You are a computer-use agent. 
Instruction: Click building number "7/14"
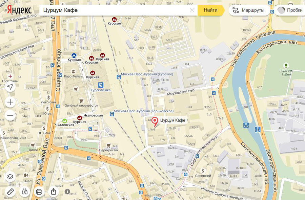[x=207, y=135]
